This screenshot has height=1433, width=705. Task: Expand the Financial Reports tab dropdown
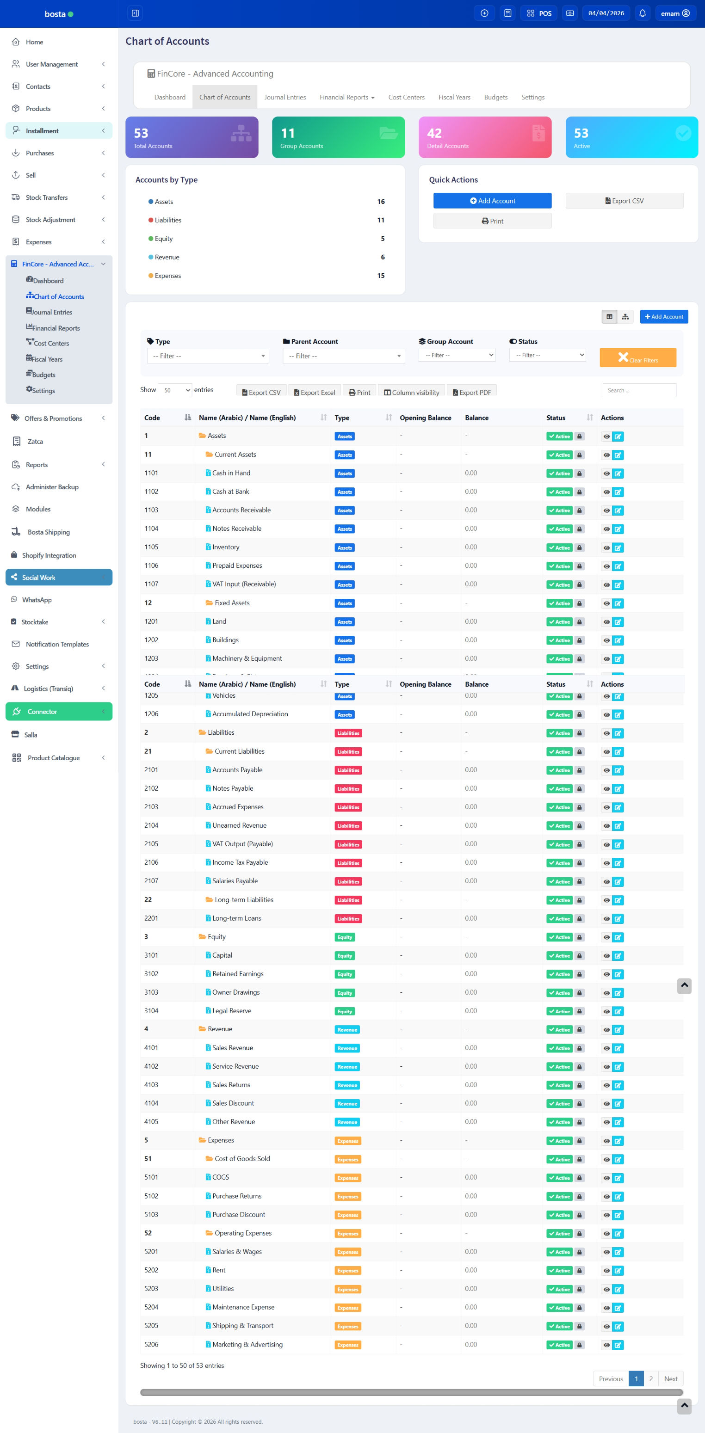pyautogui.click(x=346, y=98)
